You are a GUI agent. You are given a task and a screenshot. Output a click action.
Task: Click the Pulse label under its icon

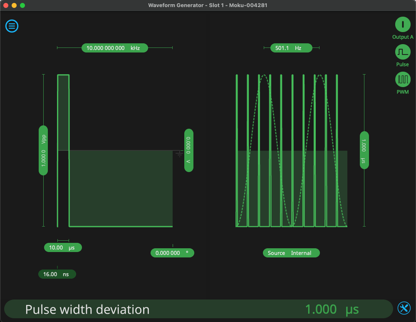point(402,64)
